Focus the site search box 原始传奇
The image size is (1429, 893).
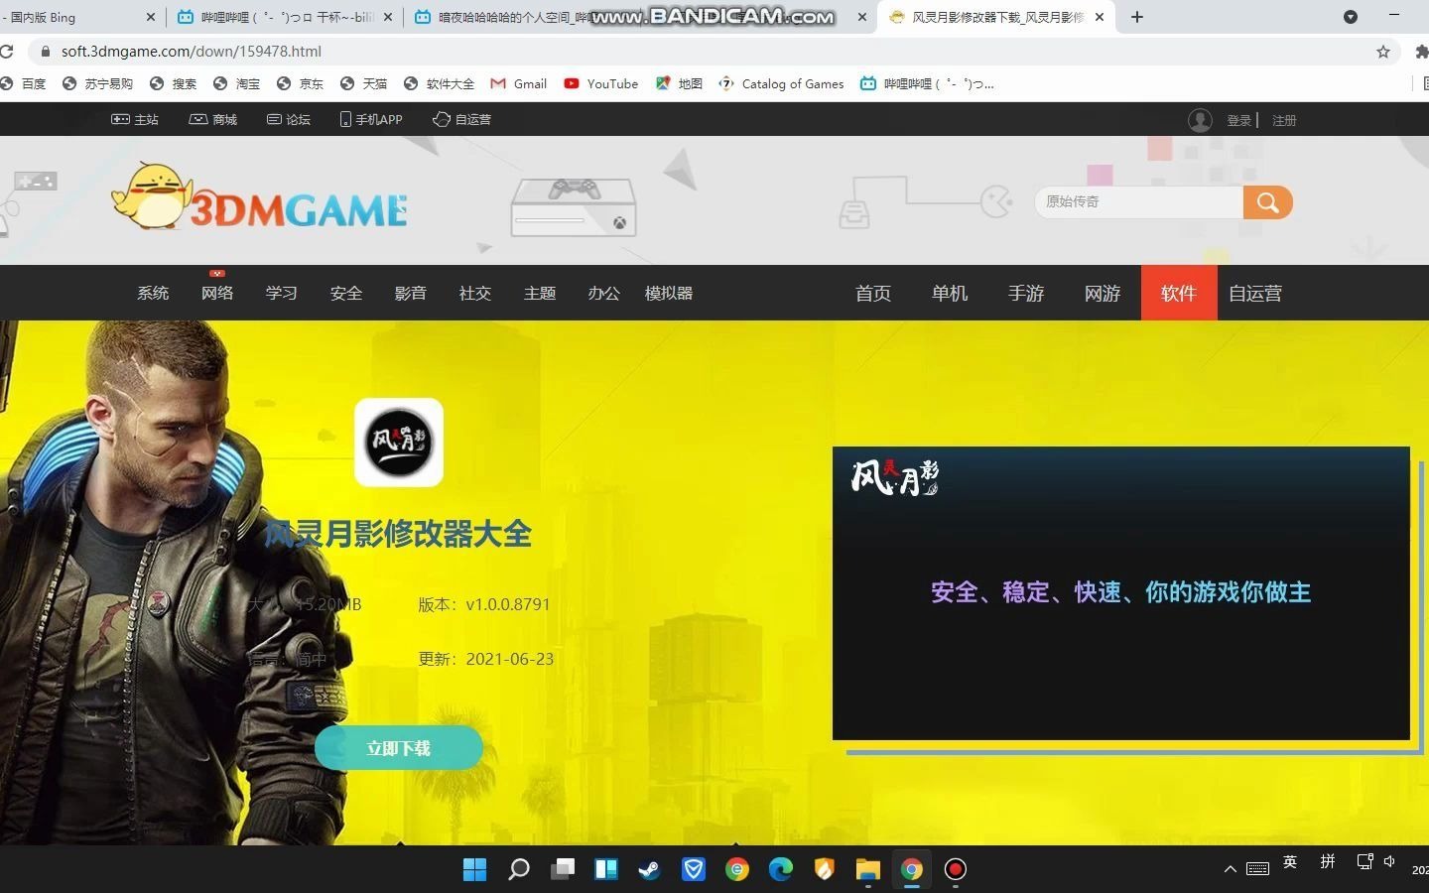click(x=1139, y=202)
